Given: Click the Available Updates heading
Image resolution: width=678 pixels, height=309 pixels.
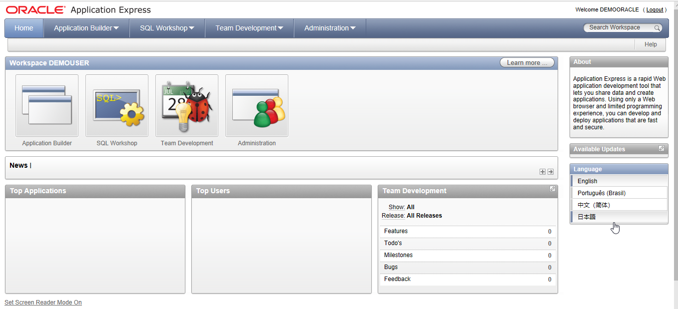Looking at the screenshot, I should tap(599, 149).
